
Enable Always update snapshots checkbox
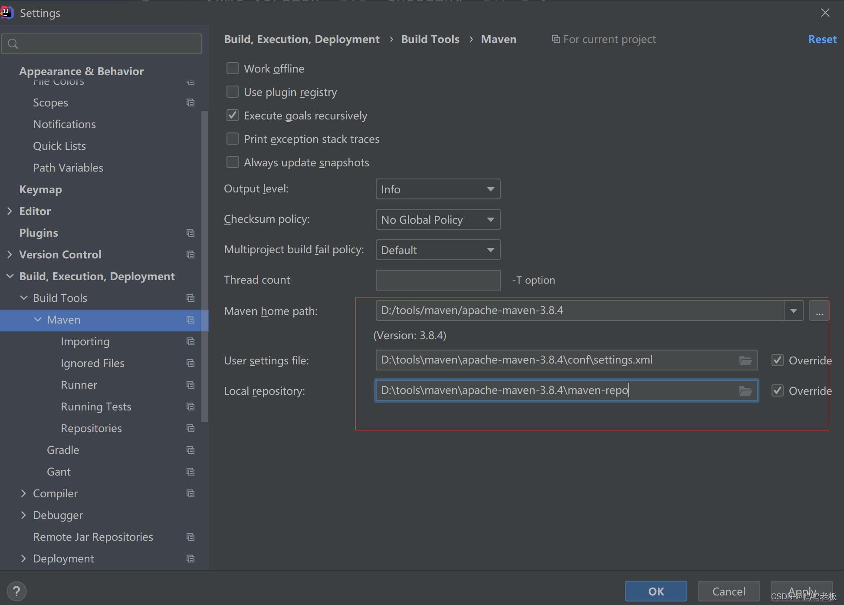pyautogui.click(x=233, y=162)
